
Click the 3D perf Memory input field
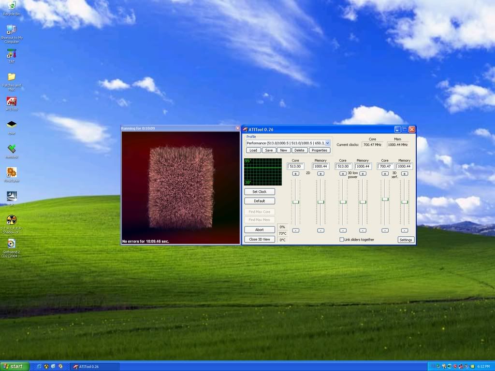pyautogui.click(x=405, y=166)
